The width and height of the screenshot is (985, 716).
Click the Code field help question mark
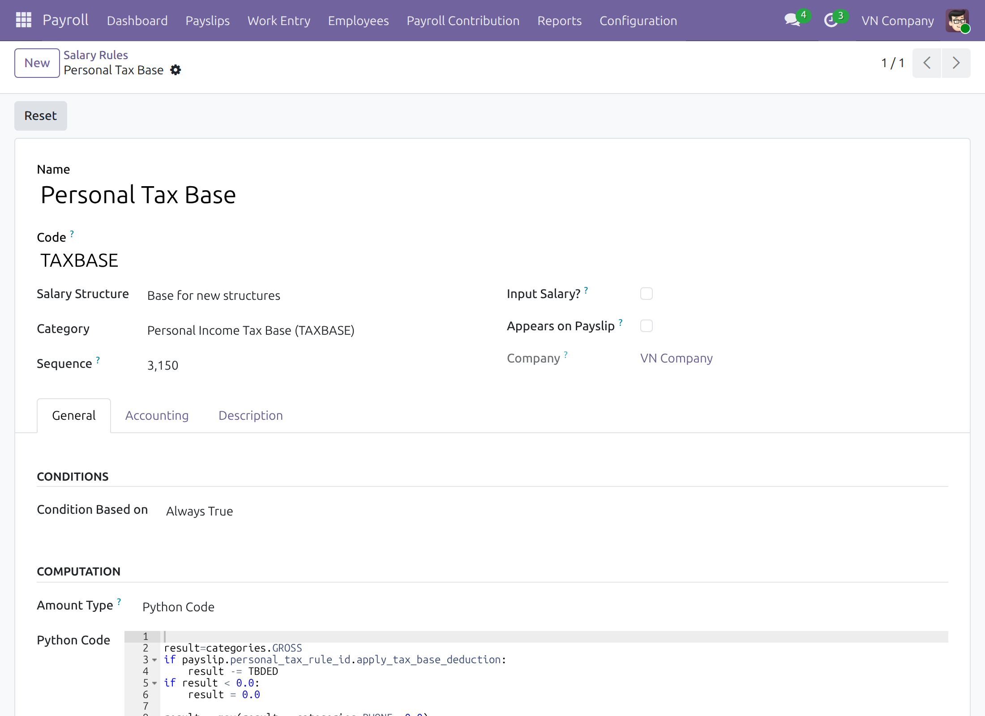pyautogui.click(x=72, y=234)
